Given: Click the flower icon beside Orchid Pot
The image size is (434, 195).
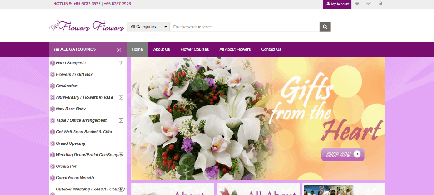Looking at the screenshot, I should [53, 166].
